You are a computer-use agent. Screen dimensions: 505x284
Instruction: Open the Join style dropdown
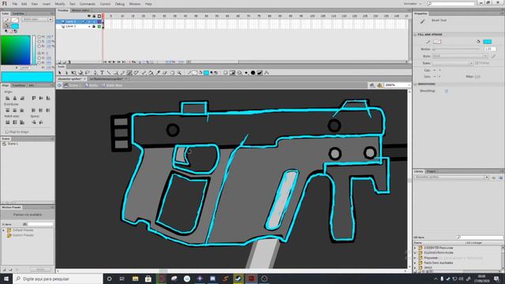(x=437, y=77)
